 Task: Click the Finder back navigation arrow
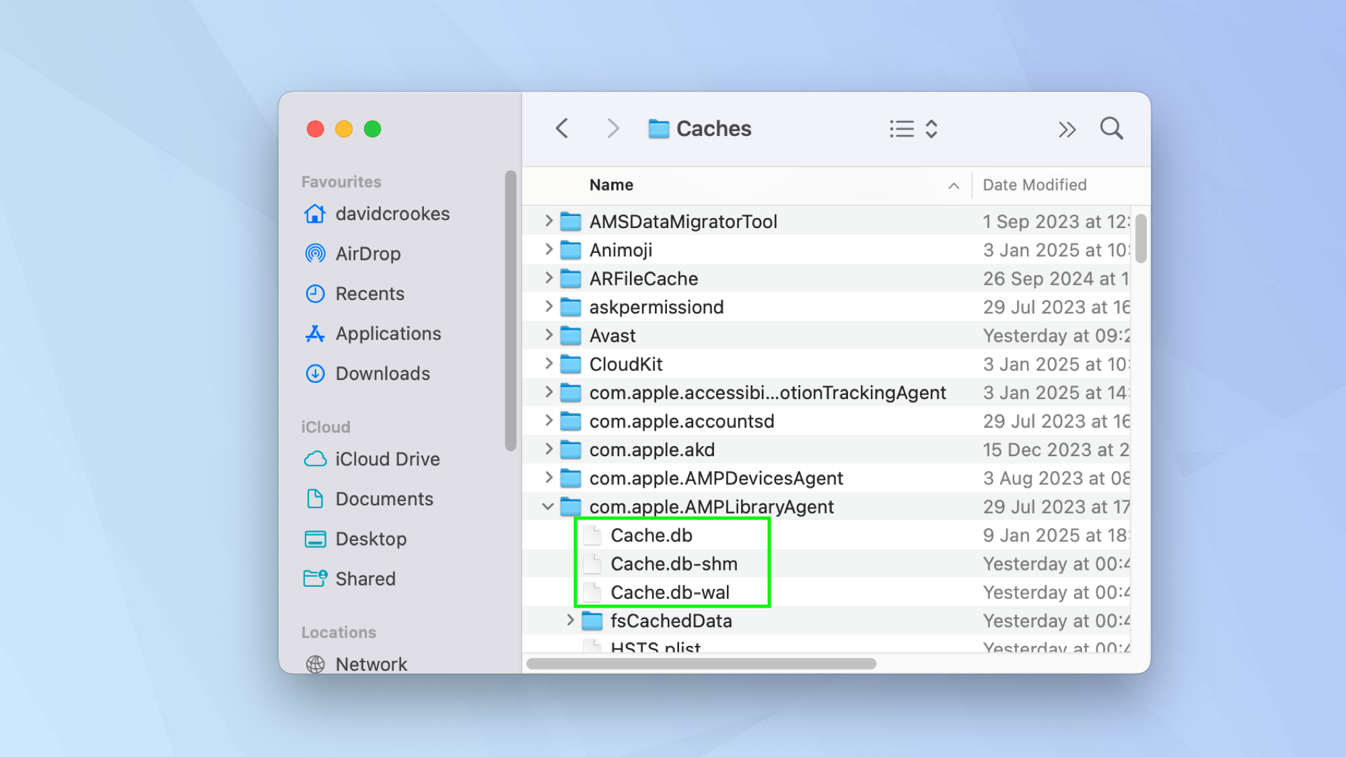(563, 128)
